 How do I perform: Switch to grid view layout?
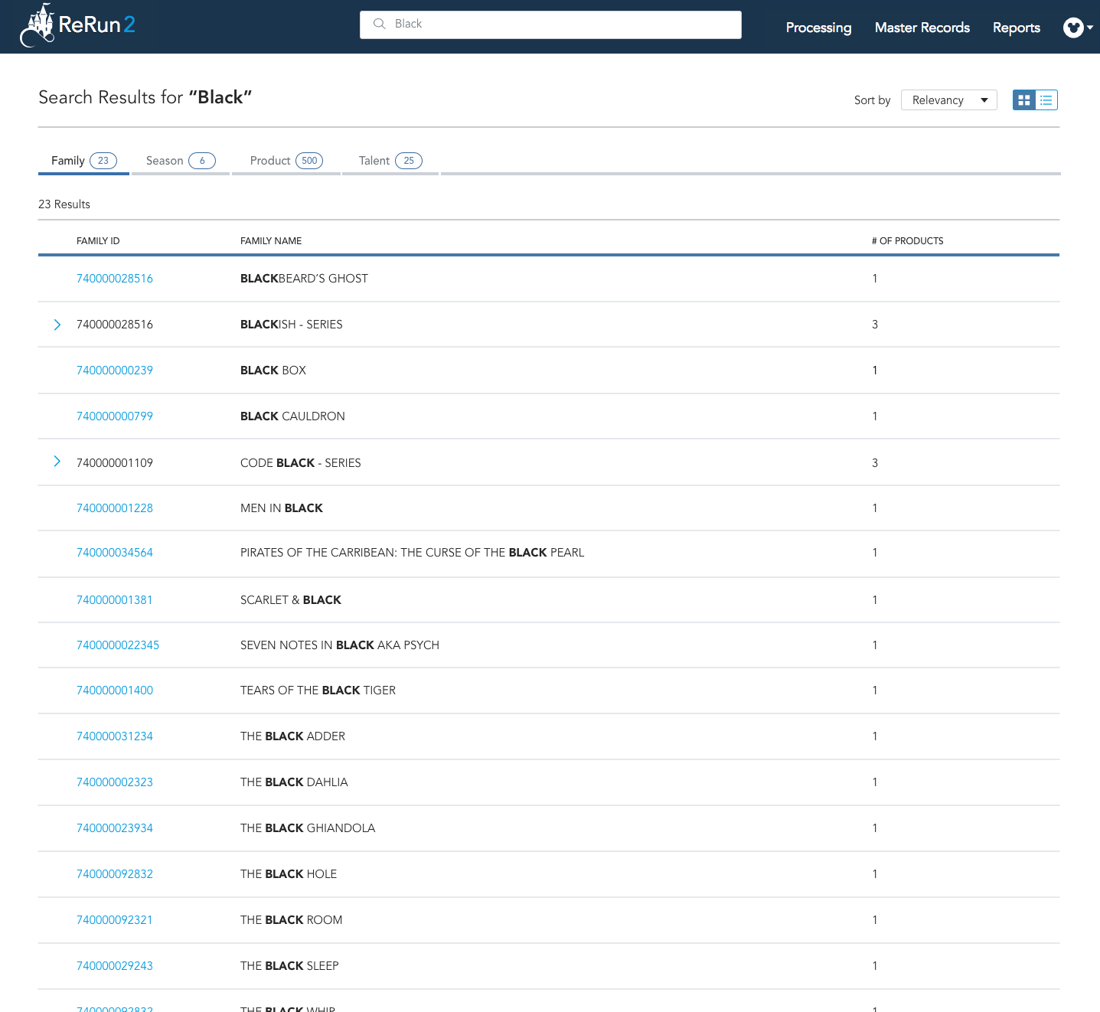point(1024,100)
